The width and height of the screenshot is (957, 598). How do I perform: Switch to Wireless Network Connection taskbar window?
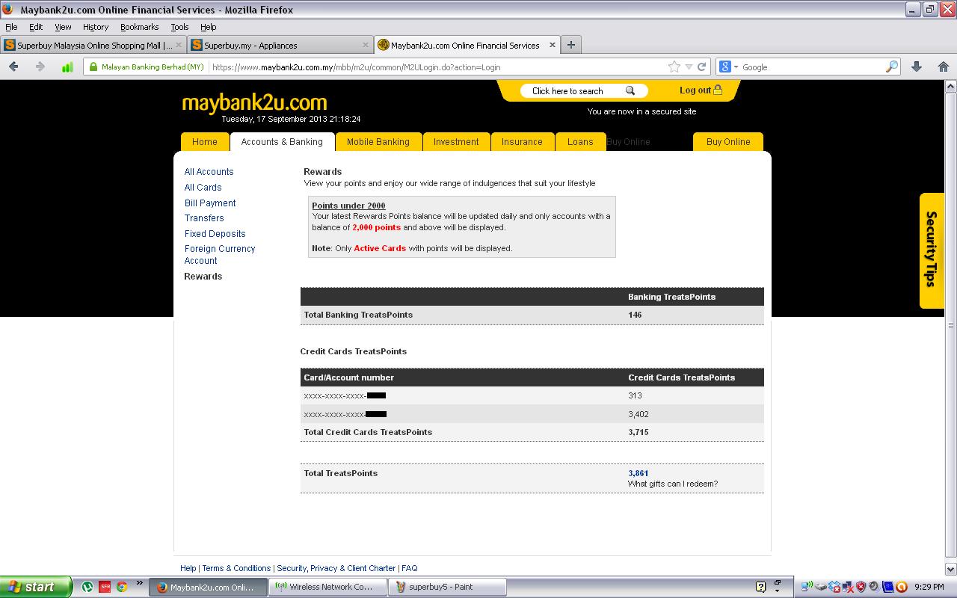pyautogui.click(x=328, y=587)
